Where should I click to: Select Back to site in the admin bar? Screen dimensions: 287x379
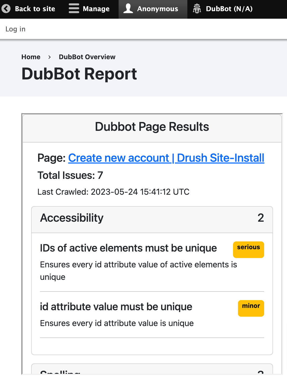tap(35, 9)
